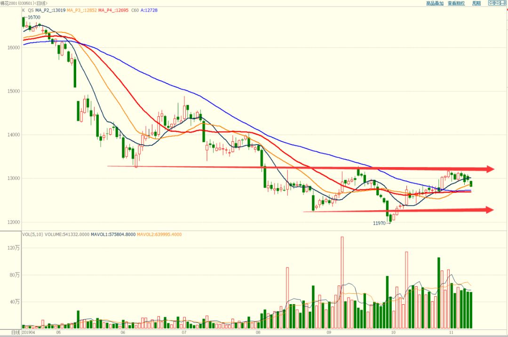Click the 10 month marker on time axis

tap(393, 332)
